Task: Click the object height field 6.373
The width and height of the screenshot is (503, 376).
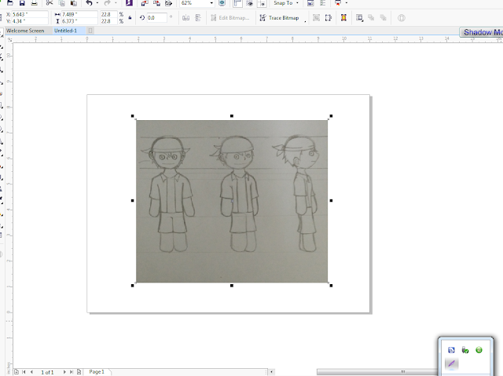Action: click(x=79, y=21)
